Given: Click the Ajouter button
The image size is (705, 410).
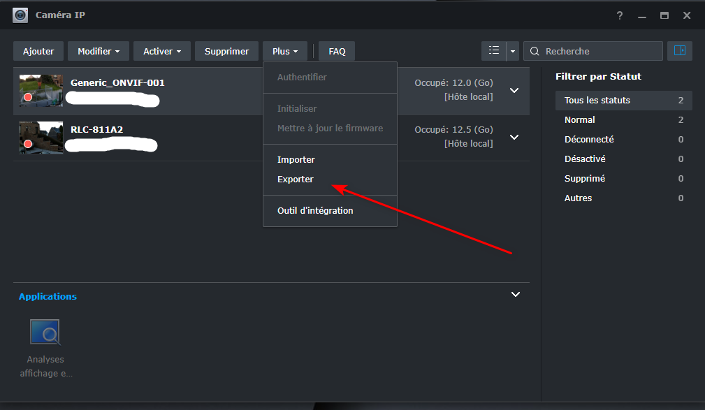Looking at the screenshot, I should click(38, 51).
